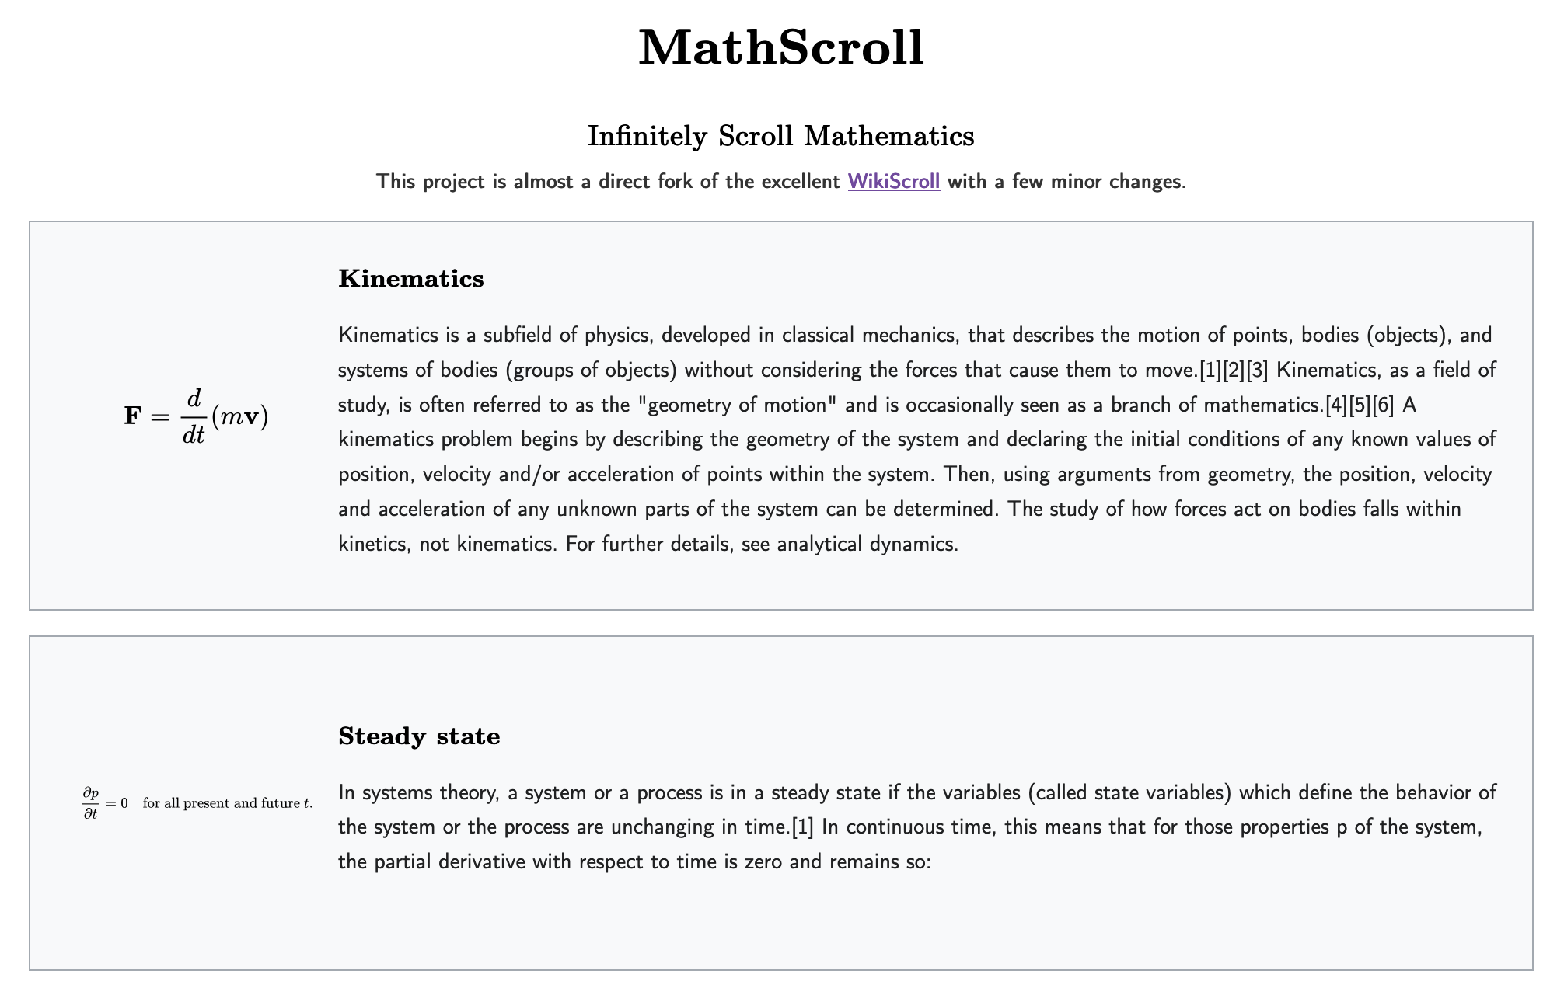Click "for all present and future t" text
This screenshot has width=1550, height=985.
point(228,803)
